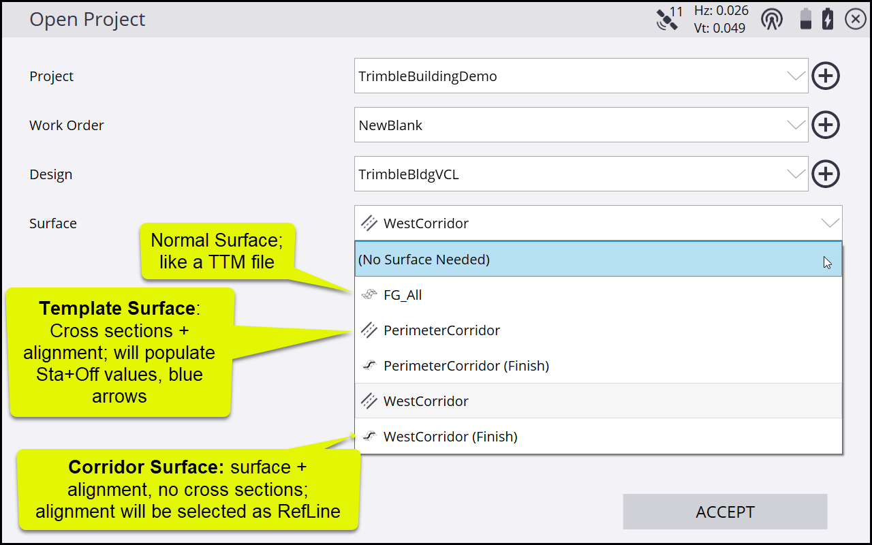Choose WestCorridor (Finish) corridor surface
The width and height of the screenshot is (872, 545).
pos(450,437)
